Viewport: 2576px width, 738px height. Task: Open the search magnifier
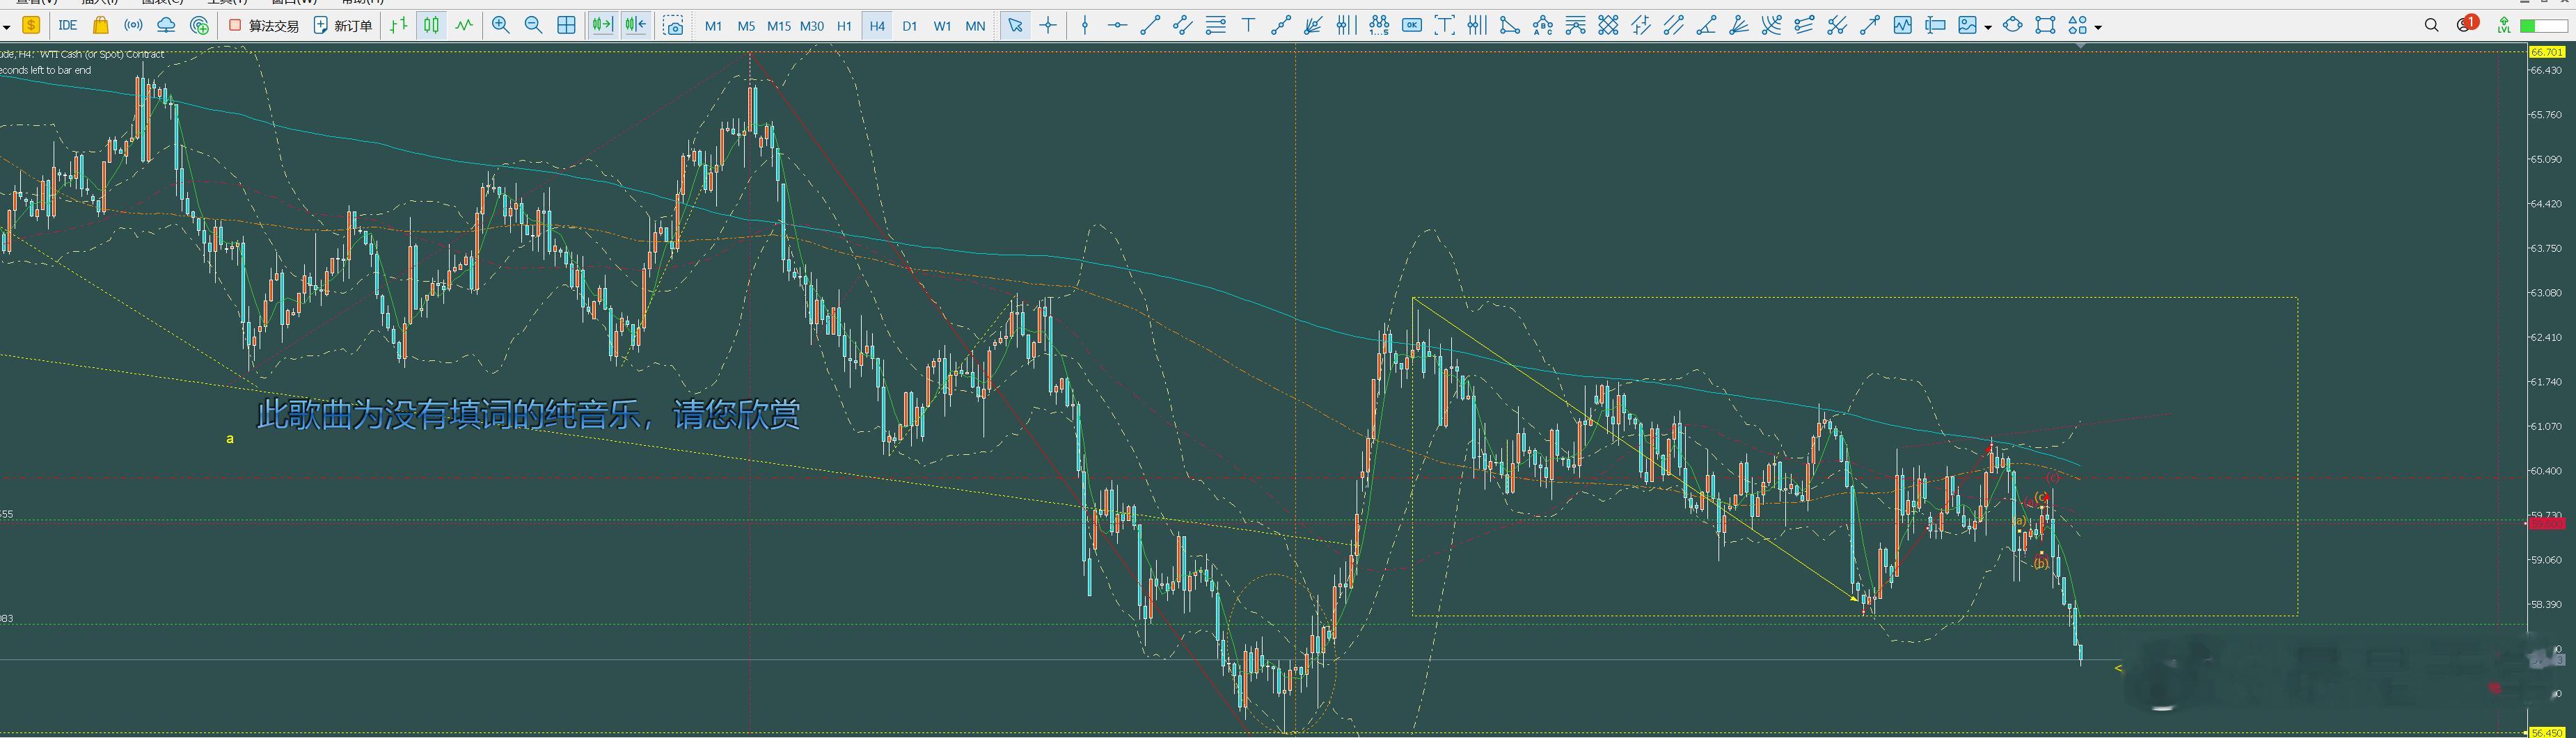point(2432,25)
